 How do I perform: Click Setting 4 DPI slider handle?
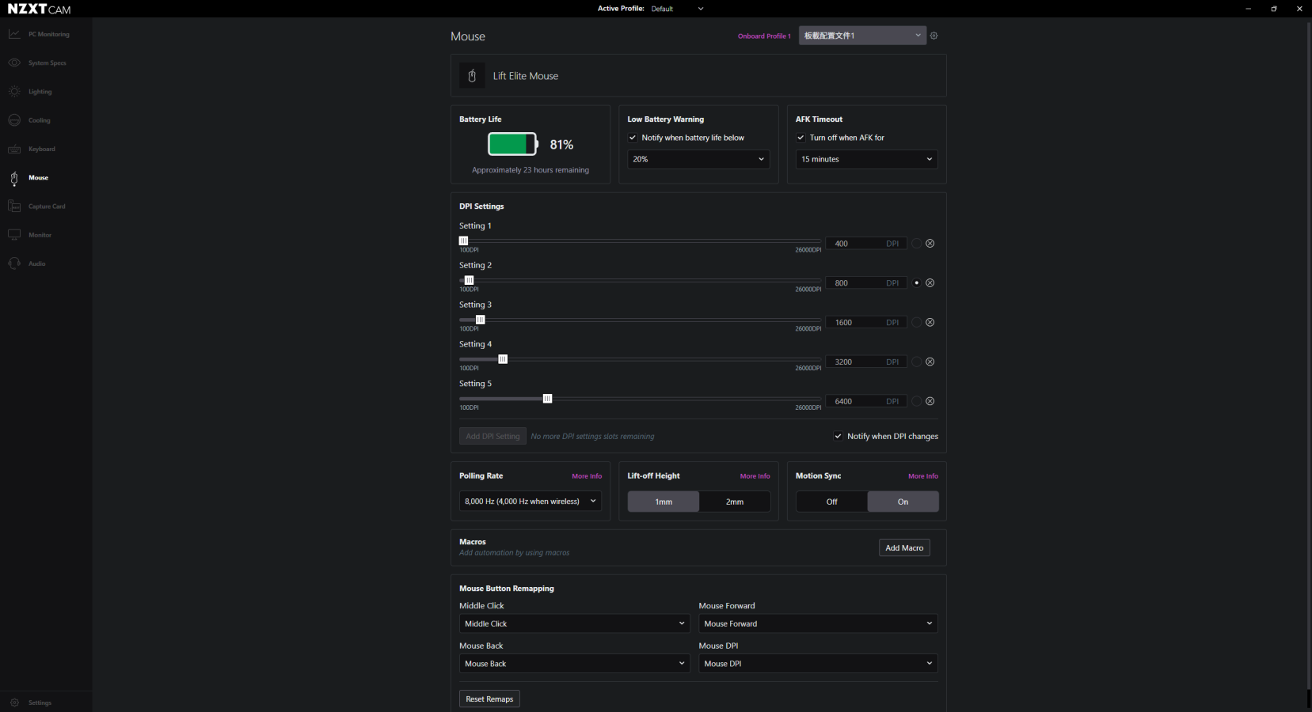click(x=503, y=359)
